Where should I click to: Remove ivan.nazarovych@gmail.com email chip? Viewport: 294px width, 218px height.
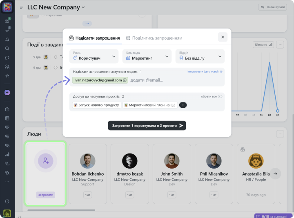click(125, 80)
